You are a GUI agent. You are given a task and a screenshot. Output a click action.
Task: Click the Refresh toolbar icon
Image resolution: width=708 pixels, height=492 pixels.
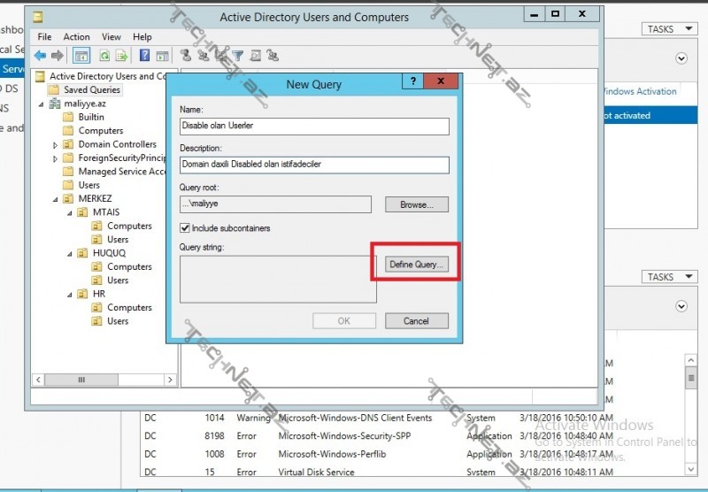pyautogui.click(x=104, y=56)
